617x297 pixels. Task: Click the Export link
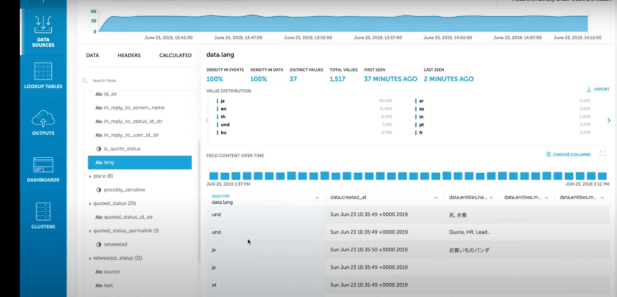click(x=602, y=89)
